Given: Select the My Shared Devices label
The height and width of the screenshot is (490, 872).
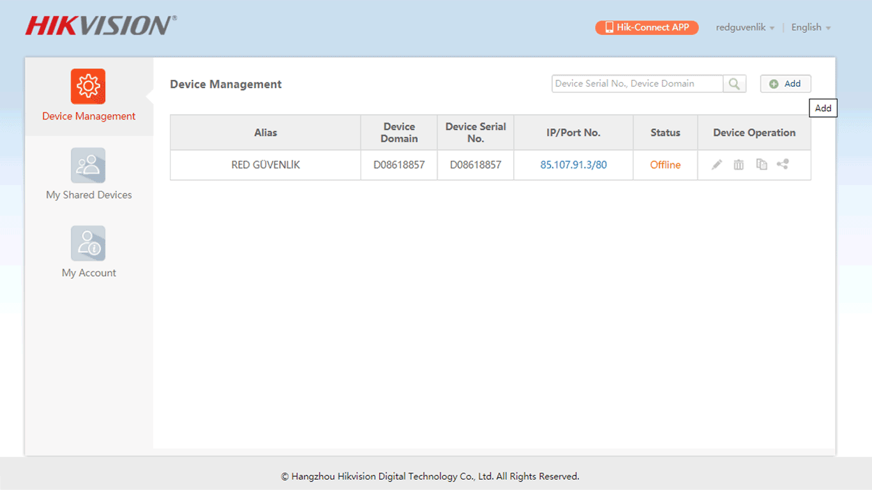Looking at the screenshot, I should pyautogui.click(x=89, y=195).
